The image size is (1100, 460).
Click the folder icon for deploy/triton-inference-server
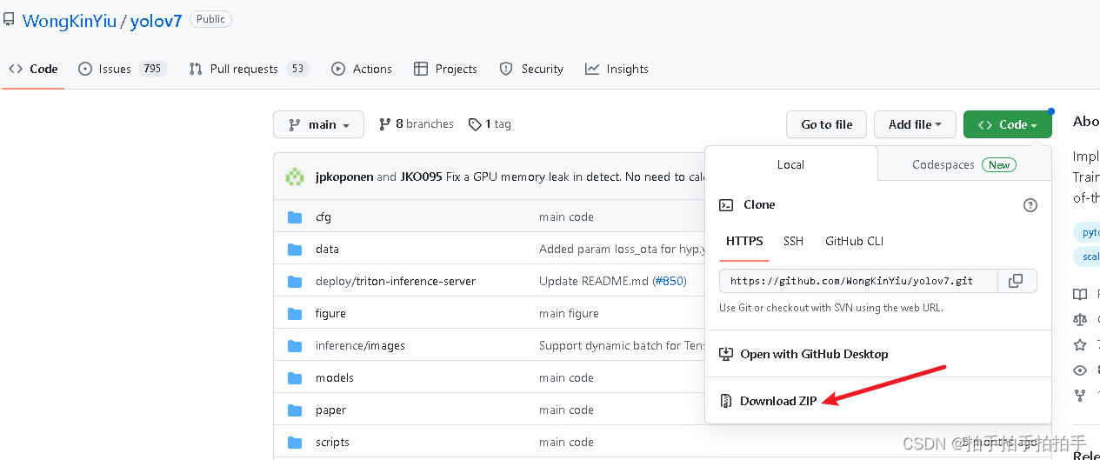click(x=295, y=281)
